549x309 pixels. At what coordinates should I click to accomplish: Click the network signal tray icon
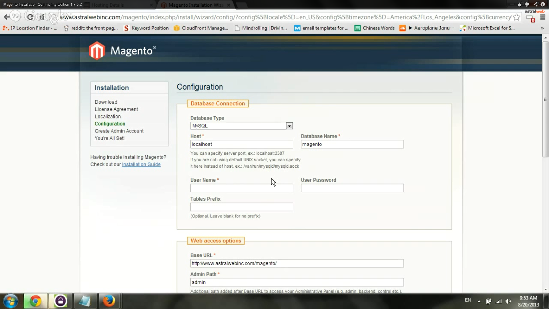[499, 301]
